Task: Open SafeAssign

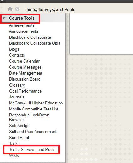Action: [19, 126]
